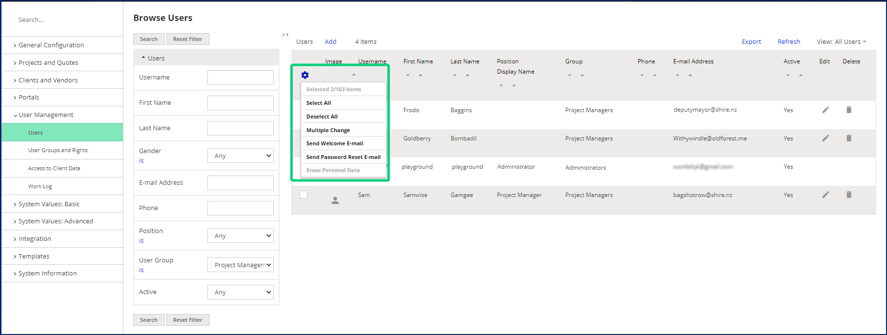Focus the Username filter input field
This screenshot has height=335, width=887.
tap(241, 78)
